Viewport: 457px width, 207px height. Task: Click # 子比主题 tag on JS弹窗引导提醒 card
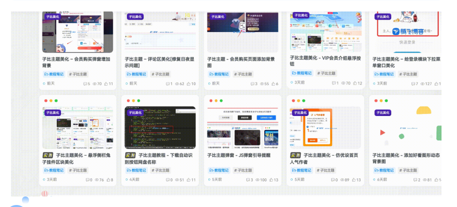click(x=243, y=170)
